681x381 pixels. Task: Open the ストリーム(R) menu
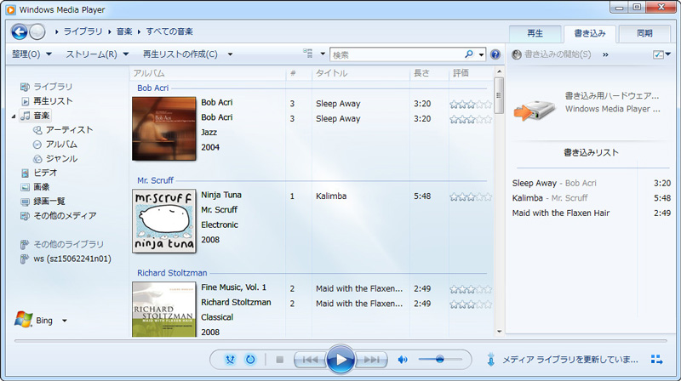click(97, 54)
